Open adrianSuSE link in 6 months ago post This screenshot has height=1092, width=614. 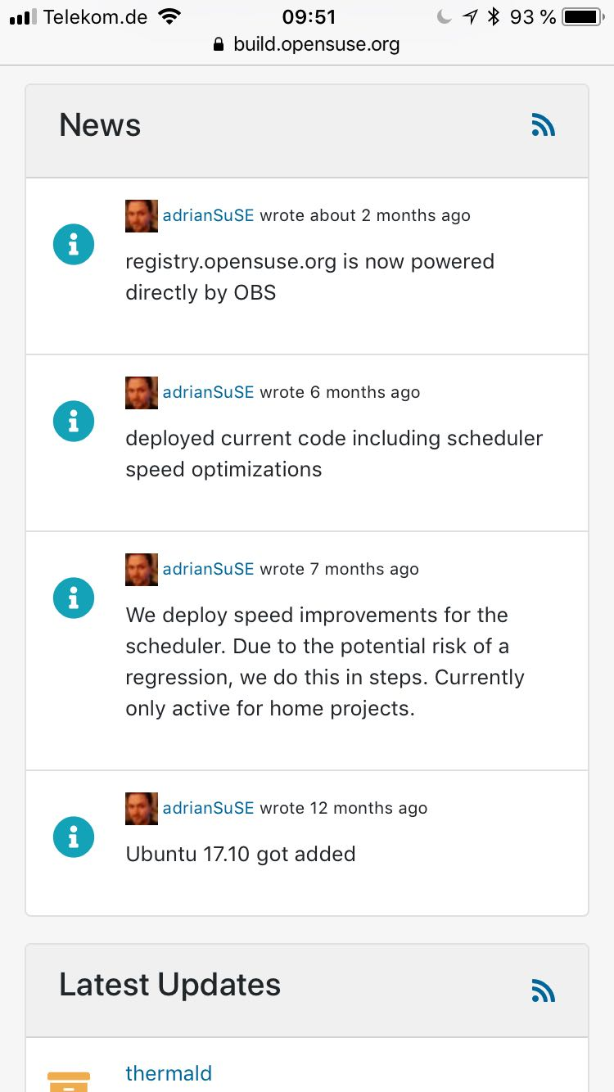point(208,392)
